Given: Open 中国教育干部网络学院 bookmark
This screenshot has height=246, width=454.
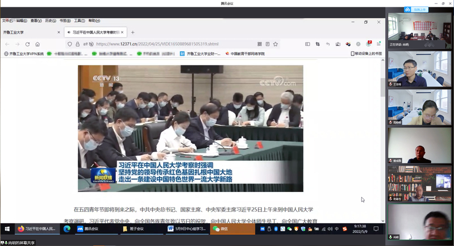Looking at the screenshot, I should pyautogui.click(x=245, y=54).
